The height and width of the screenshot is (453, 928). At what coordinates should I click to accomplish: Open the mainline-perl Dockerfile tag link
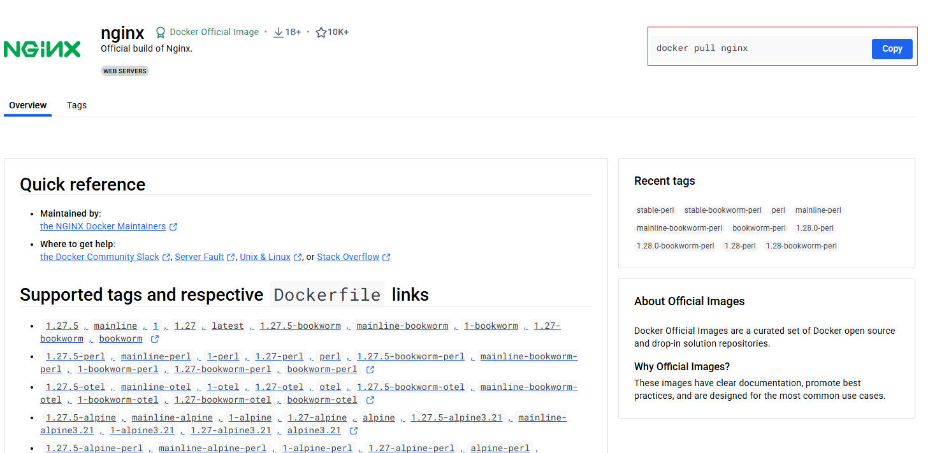pyautogui.click(x=156, y=357)
